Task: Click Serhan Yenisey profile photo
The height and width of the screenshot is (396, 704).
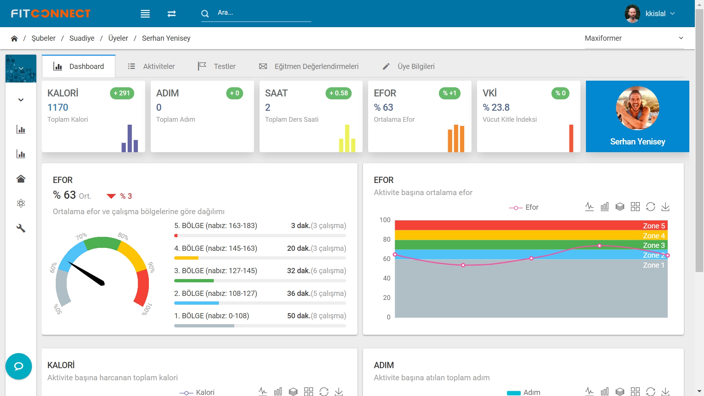Action: coord(638,108)
